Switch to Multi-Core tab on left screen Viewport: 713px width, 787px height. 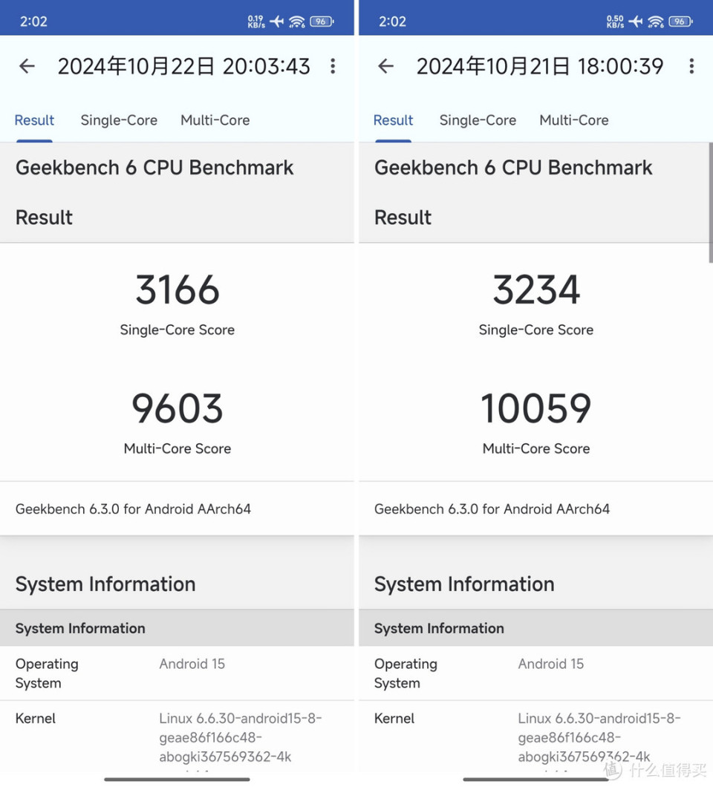[215, 120]
